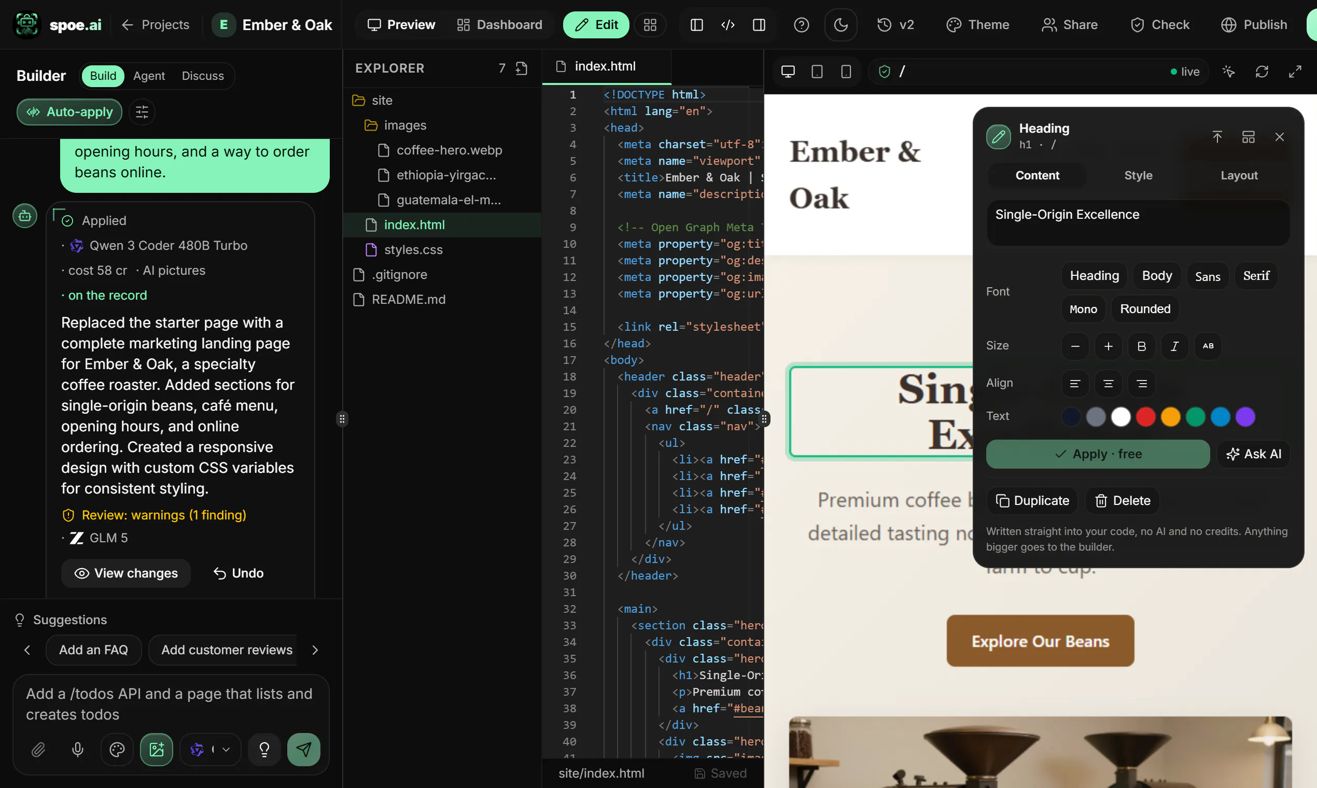Viewport: 1317px width, 788px height.
Task: Choose the Mono font option
Action: tap(1083, 309)
